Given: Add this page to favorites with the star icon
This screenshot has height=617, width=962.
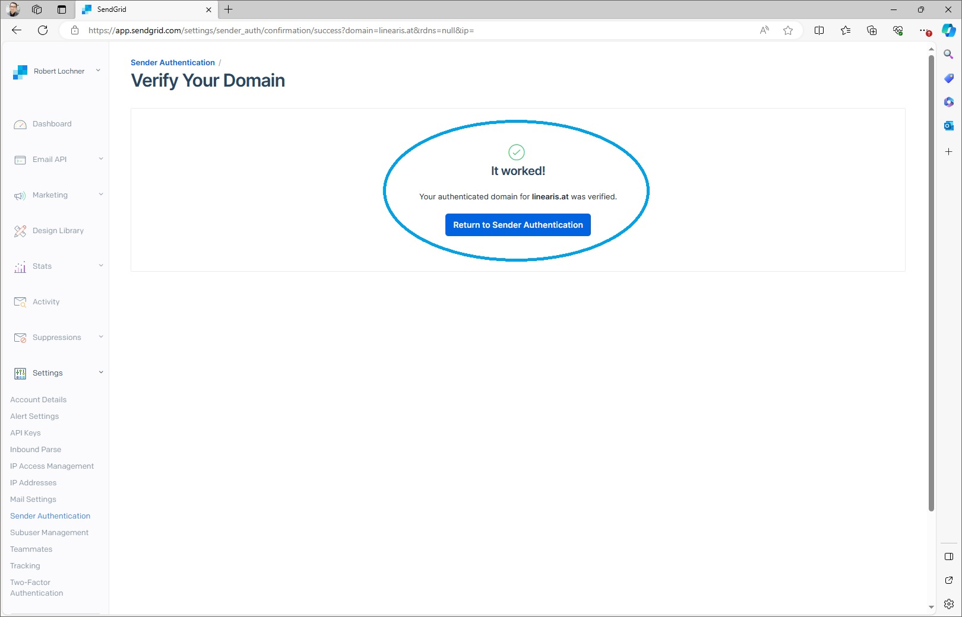Looking at the screenshot, I should pos(788,30).
